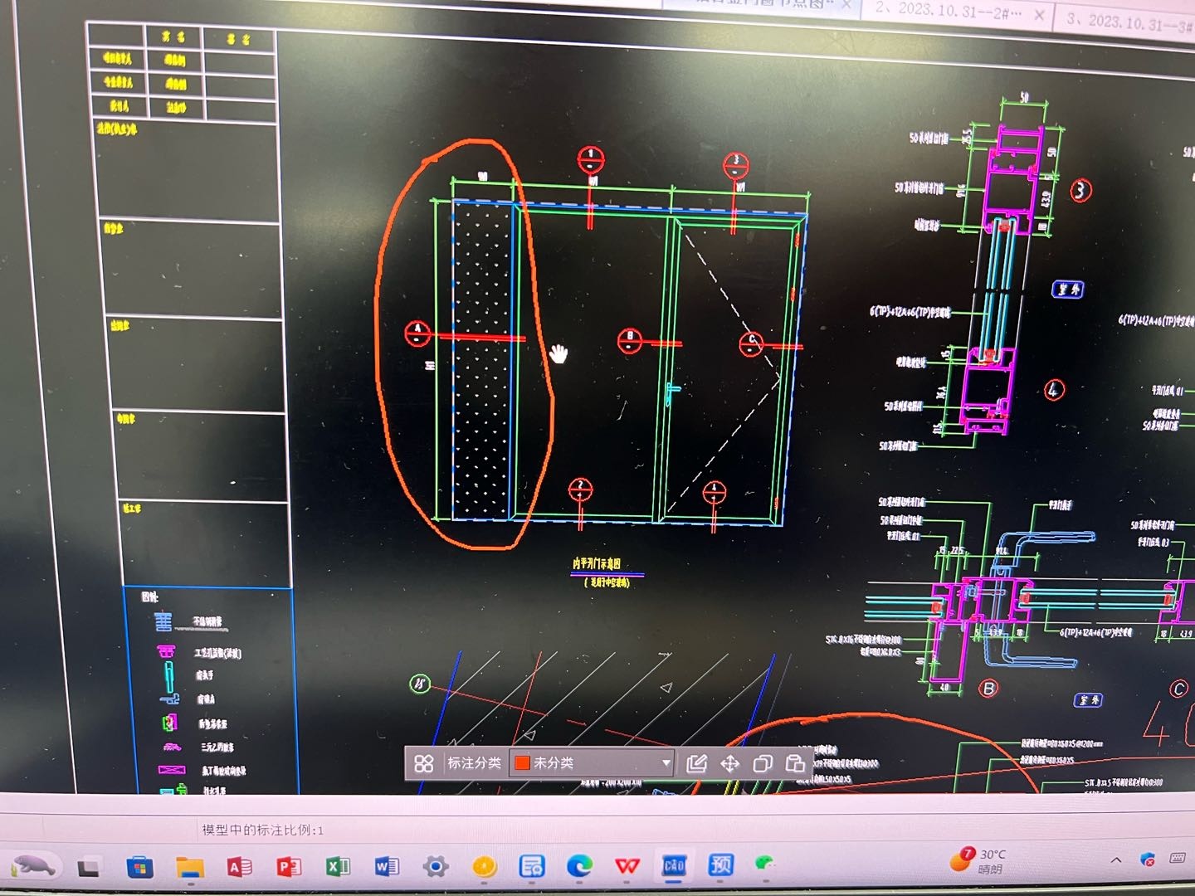Click section marker A on door drawing
1195x896 pixels.
pyautogui.click(x=417, y=334)
